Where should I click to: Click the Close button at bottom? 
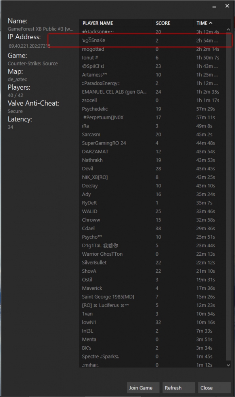click(x=214, y=387)
